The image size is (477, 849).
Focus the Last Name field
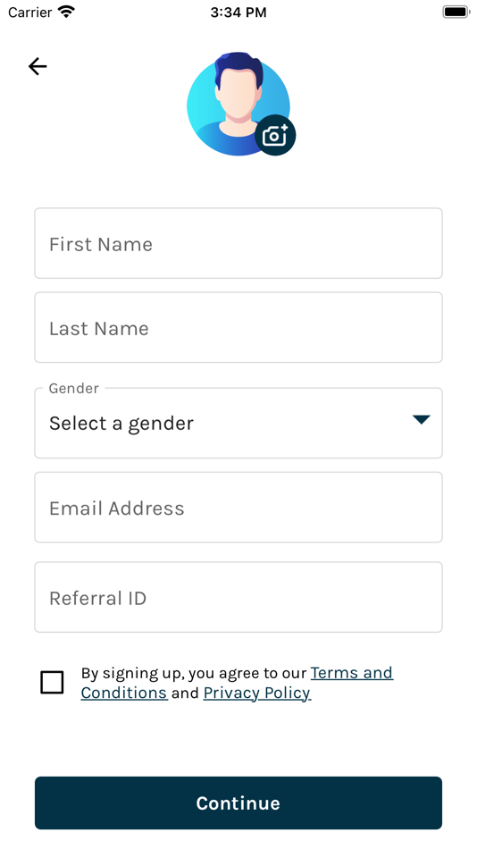point(238,328)
